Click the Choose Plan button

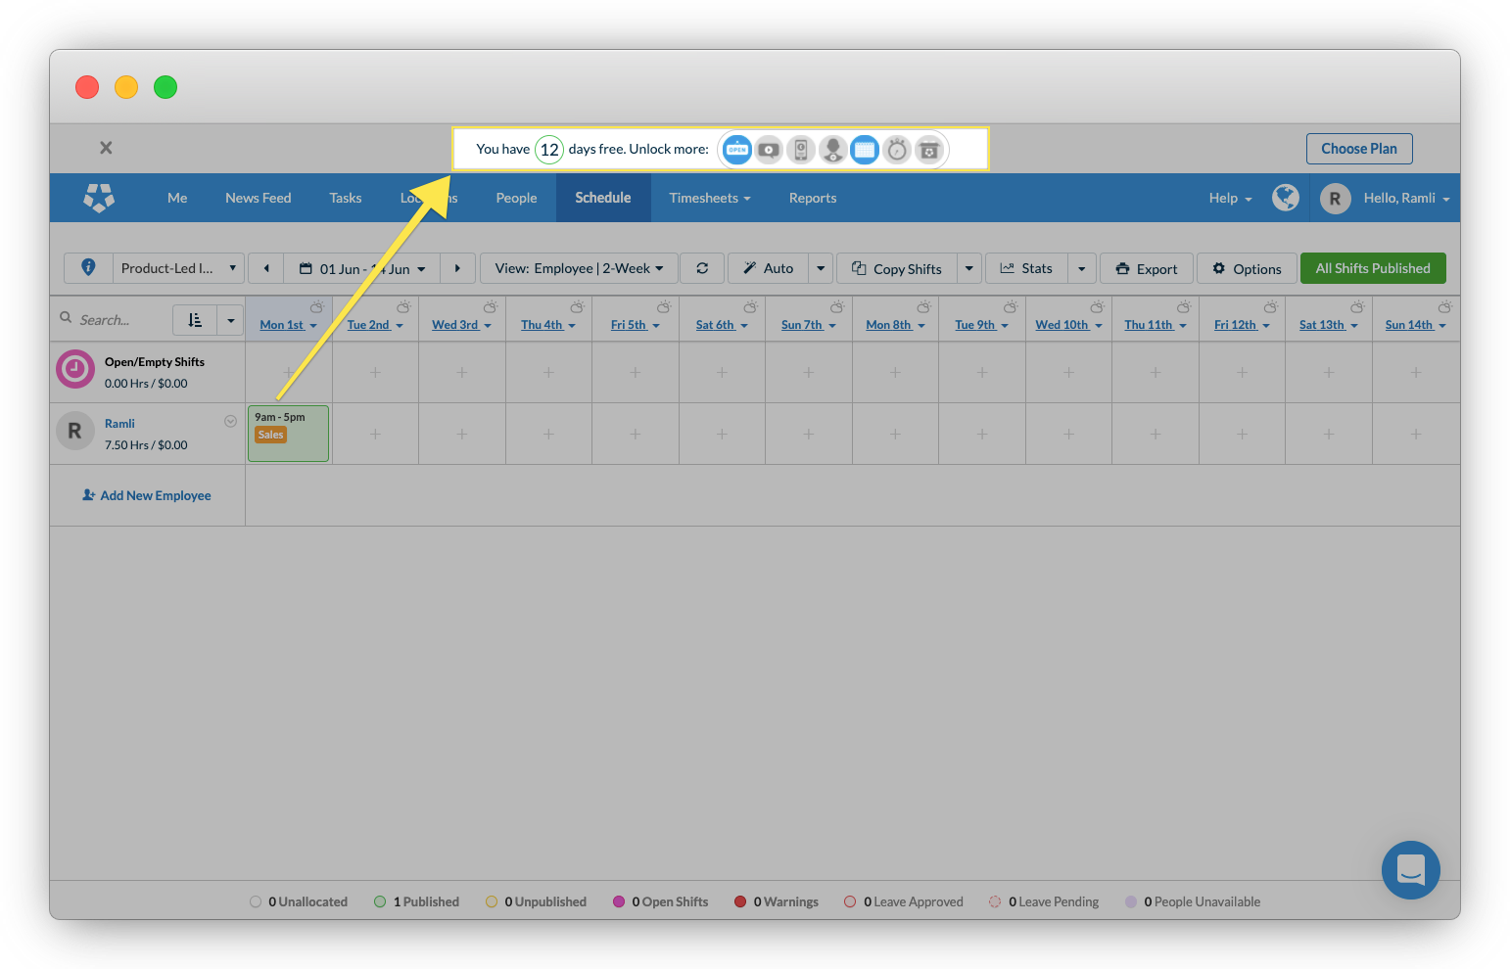coord(1358,149)
